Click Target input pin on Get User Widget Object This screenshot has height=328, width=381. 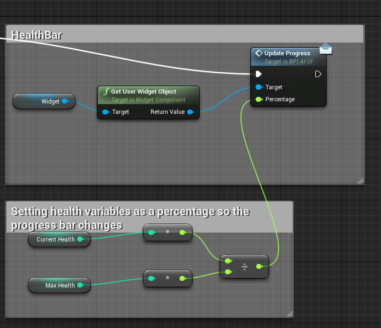[x=106, y=112]
